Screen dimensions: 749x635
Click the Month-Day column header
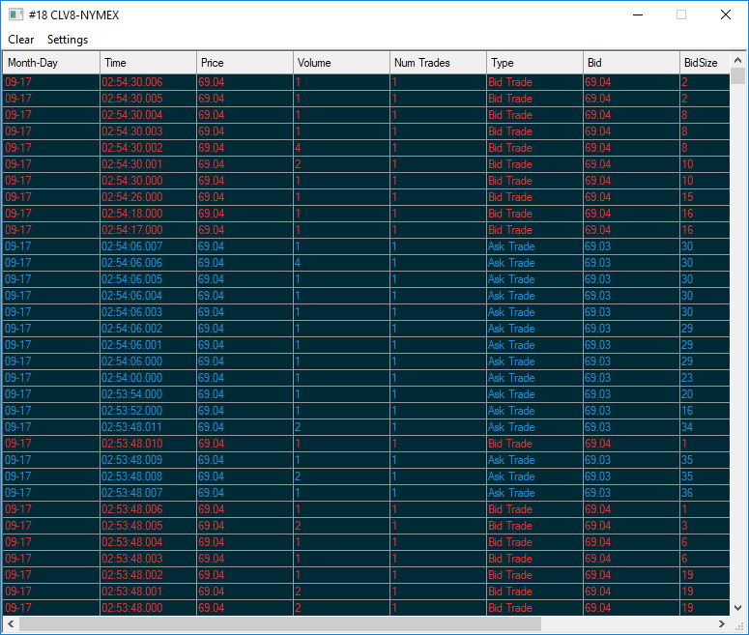(51, 63)
